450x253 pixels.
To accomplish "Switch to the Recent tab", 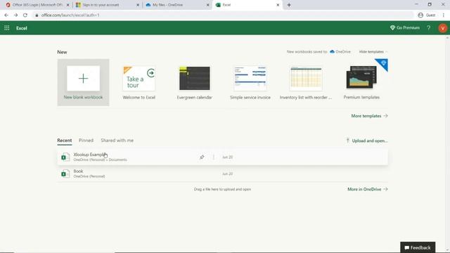I will 64,141.
